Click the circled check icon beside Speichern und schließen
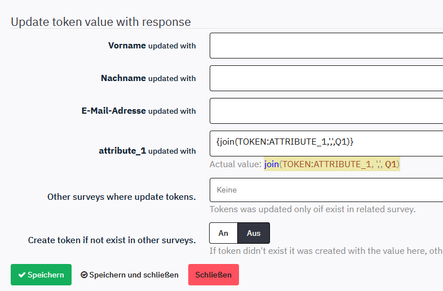The height and width of the screenshot is (291, 443). (x=84, y=275)
